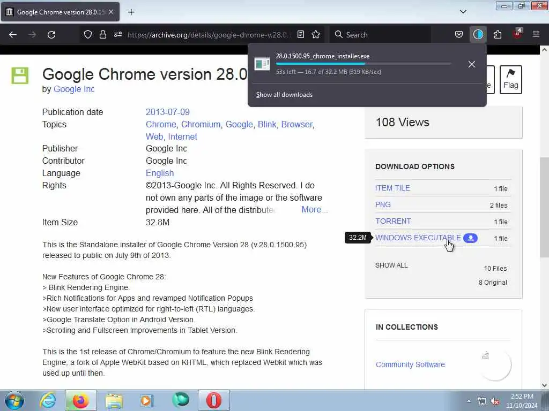Click the green software floppy icon
Image resolution: width=549 pixels, height=411 pixels.
tap(20, 75)
